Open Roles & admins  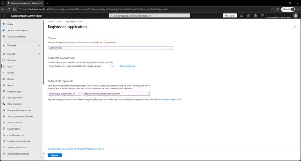click(x=14, y=104)
